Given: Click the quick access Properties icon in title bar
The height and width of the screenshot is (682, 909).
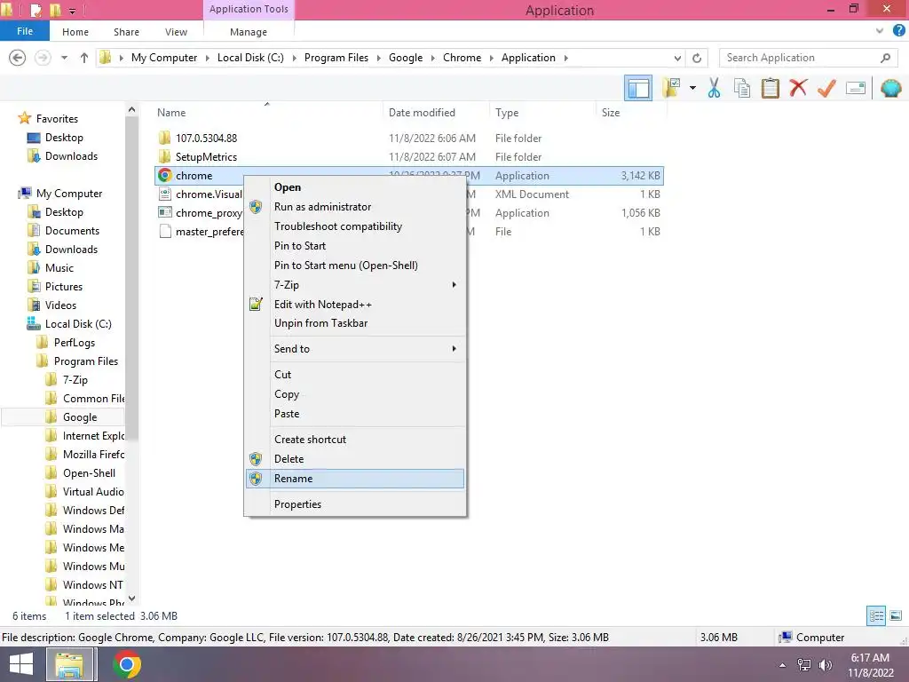Looking at the screenshot, I should pyautogui.click(x=36, y=11).
